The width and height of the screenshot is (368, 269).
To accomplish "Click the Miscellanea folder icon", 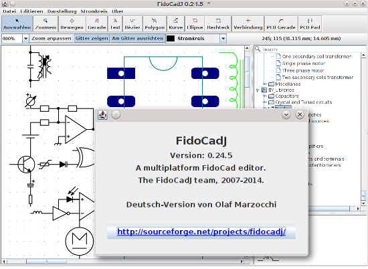I will click(x=271, y=84).
